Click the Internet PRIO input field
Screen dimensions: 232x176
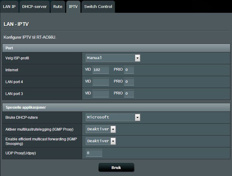tap(129, 70)
